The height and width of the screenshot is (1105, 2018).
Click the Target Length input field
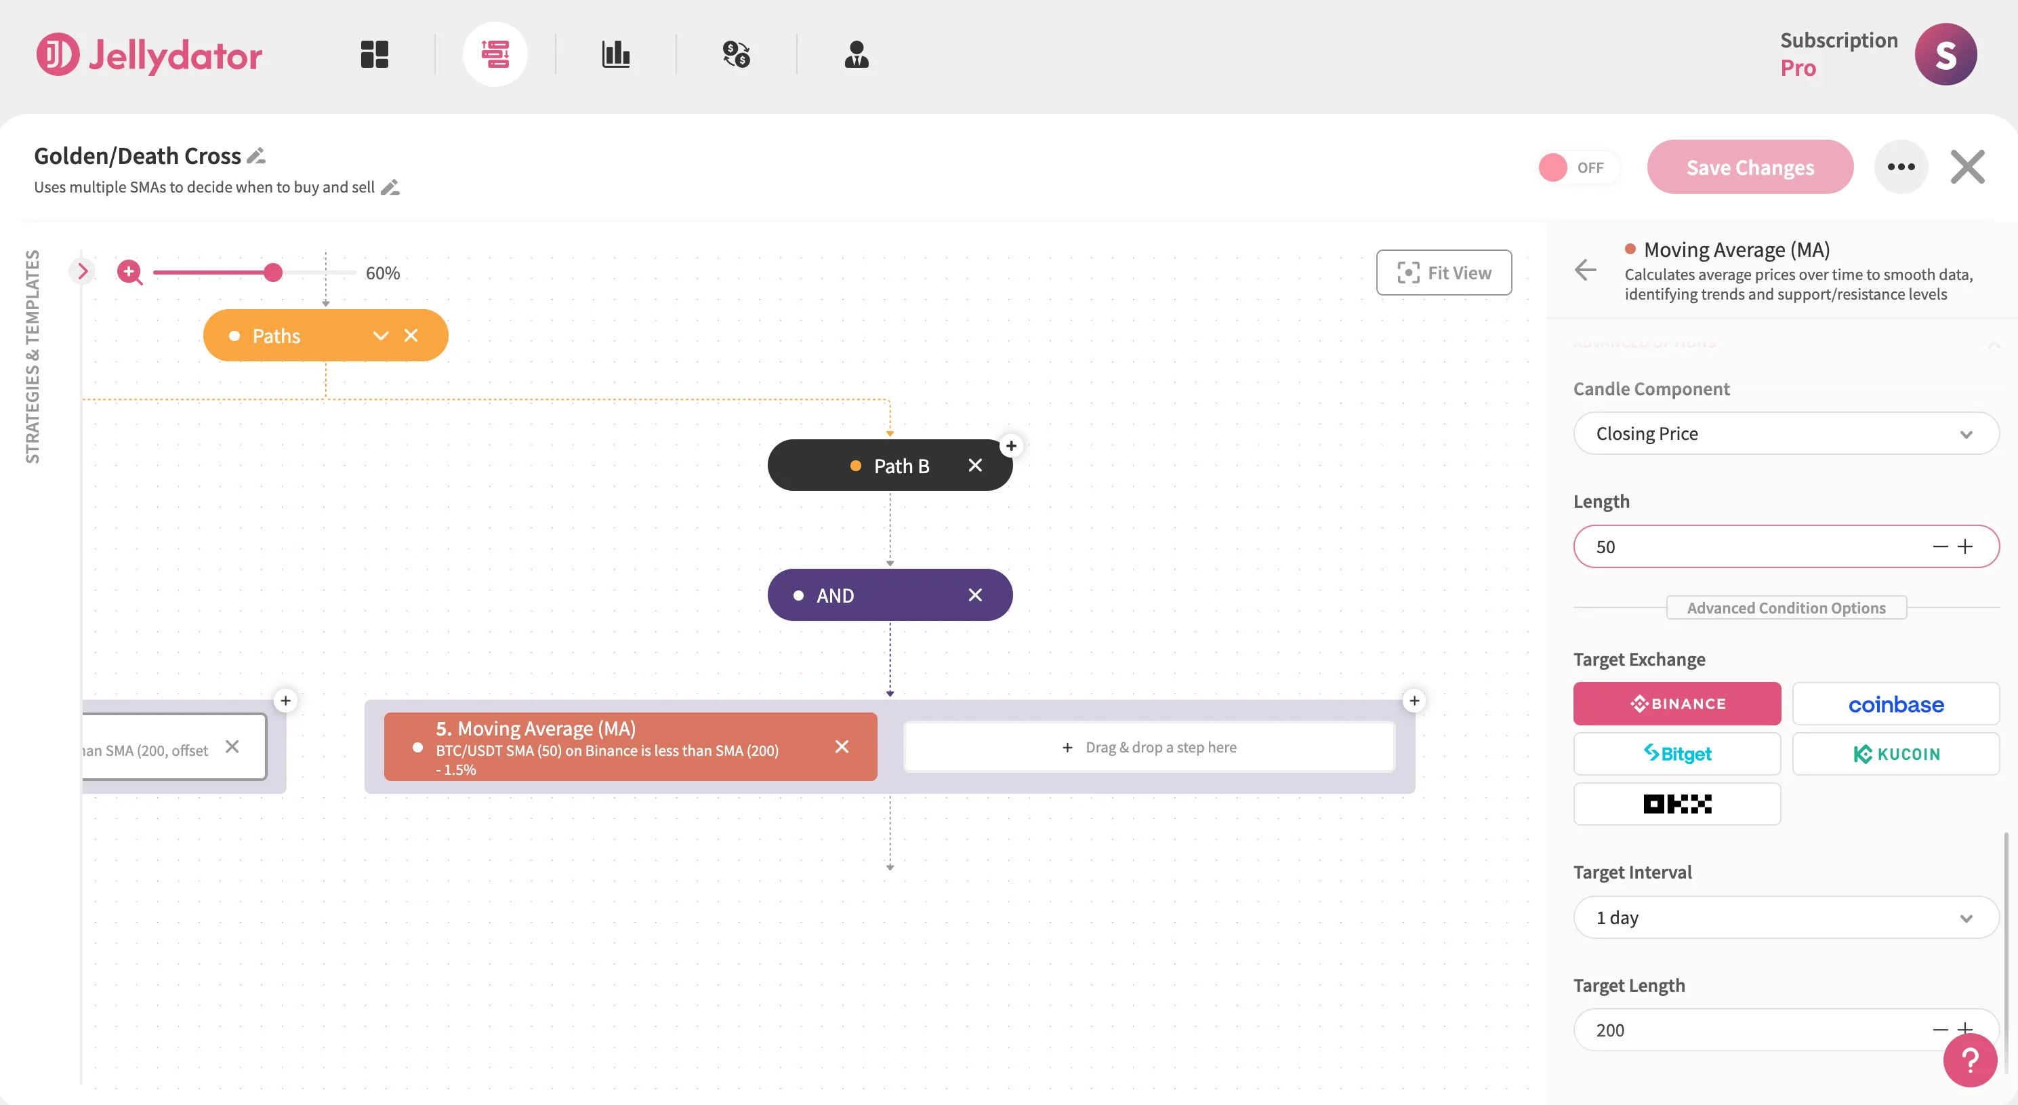[1786, 1029]
